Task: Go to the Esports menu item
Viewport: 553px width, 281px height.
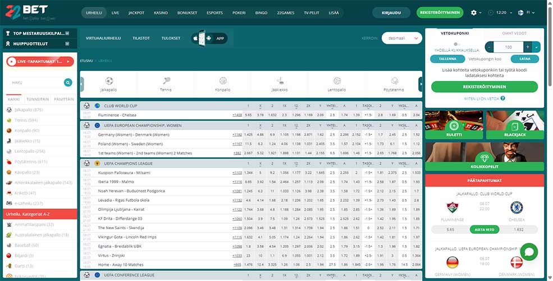Action: pyautogui.click(x=215, y=13)
